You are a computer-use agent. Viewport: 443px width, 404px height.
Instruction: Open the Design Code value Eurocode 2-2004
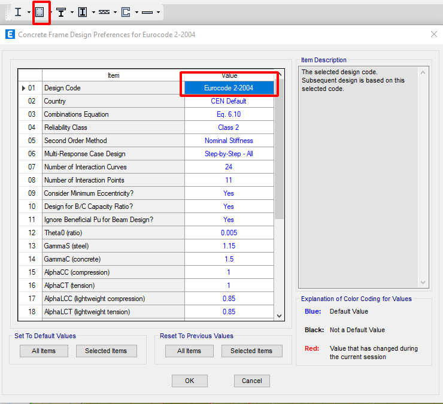click(229, 88)
